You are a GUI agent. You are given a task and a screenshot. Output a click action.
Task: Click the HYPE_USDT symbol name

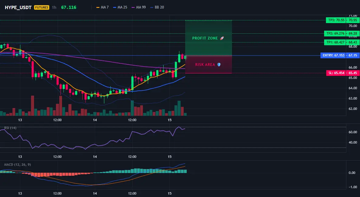click(x=18, y=7)
